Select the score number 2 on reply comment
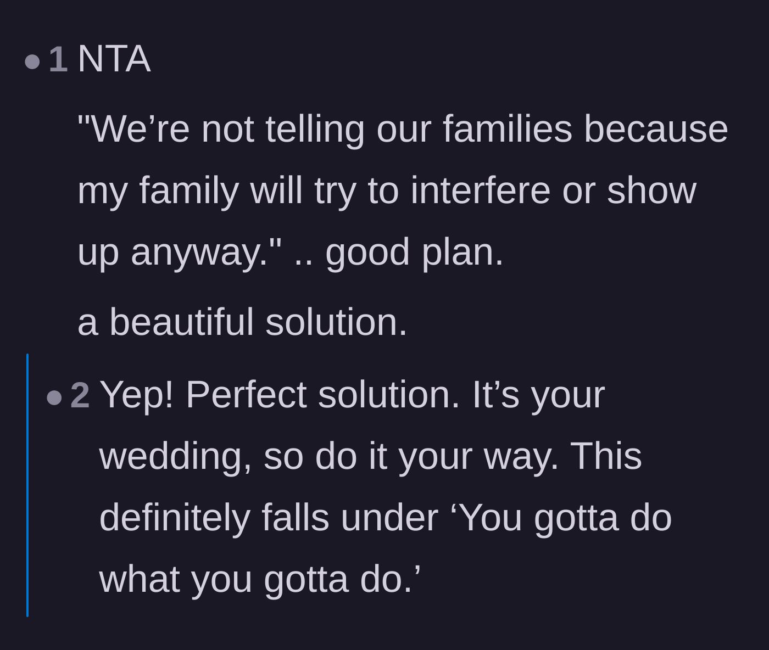The image size is (769, 650). coord(80,395)
